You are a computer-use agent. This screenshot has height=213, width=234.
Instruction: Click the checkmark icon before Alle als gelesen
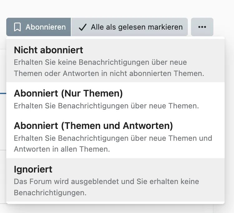[83, 27]
